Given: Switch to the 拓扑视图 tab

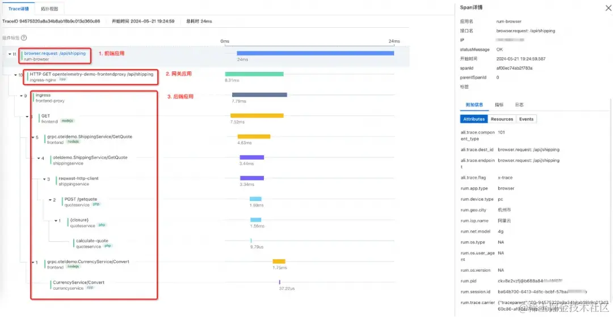Looking at the screenshot, I should point(49,8).
